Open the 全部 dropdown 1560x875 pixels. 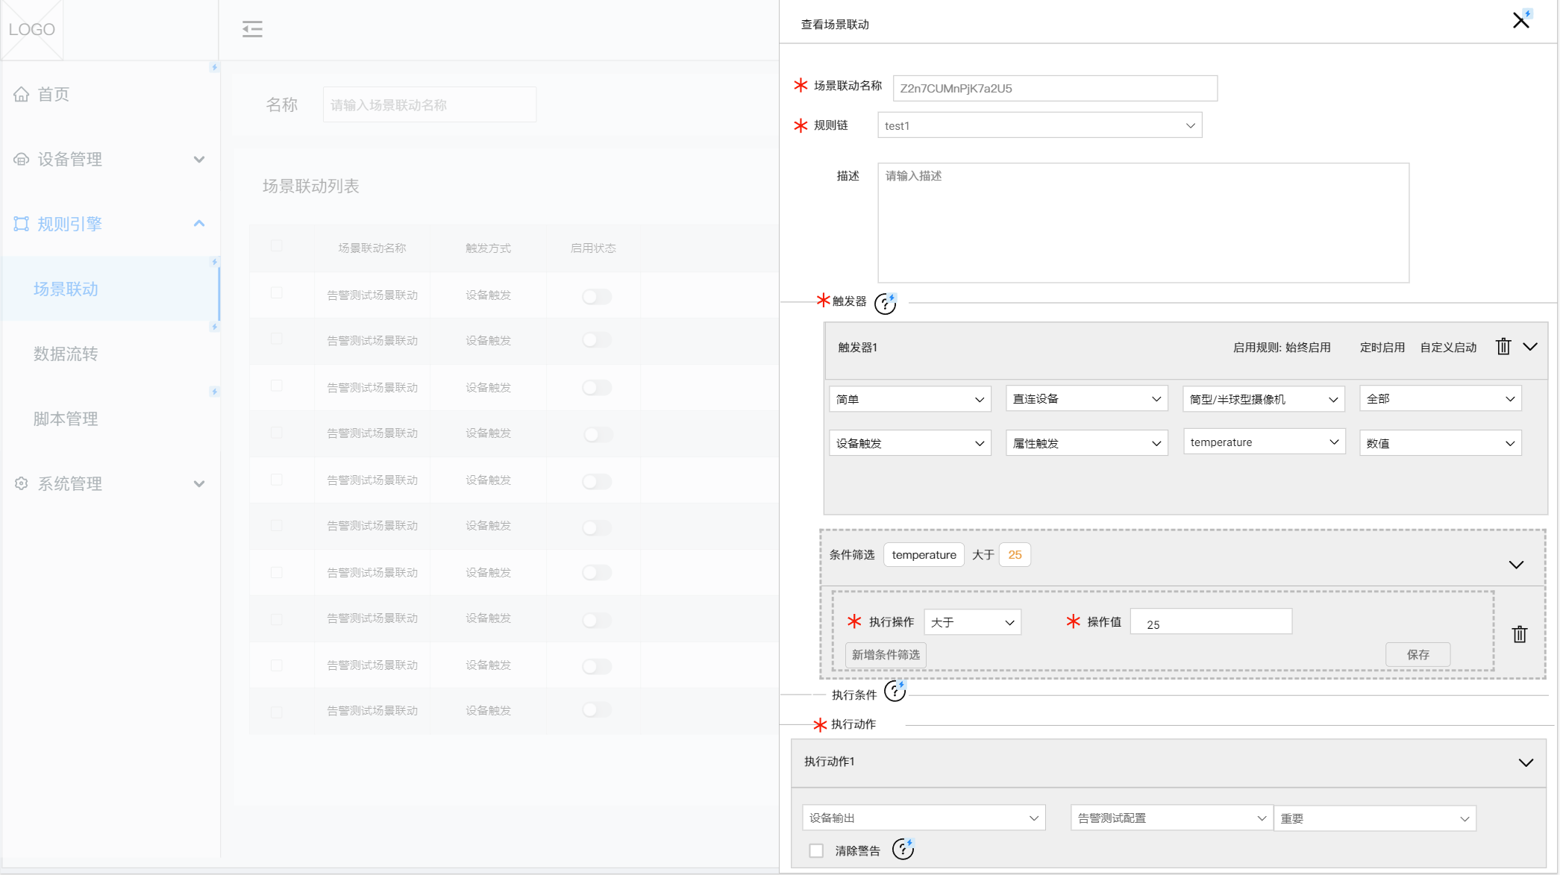1441,399
